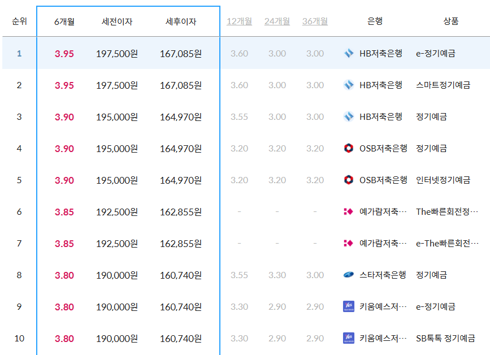Click 3.90 rate in rank 3 row
The width and height of the screenshot is (490, 355).
pos(64,117)
